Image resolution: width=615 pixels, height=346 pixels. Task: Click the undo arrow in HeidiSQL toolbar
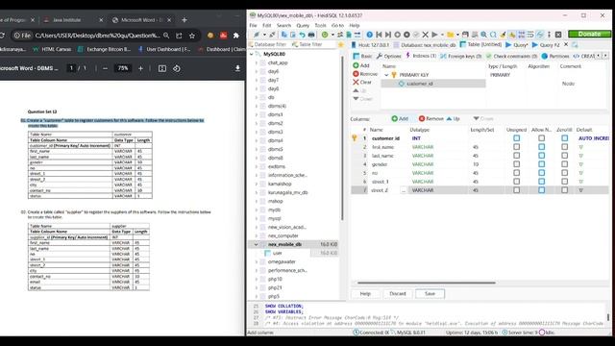point(302,35)
